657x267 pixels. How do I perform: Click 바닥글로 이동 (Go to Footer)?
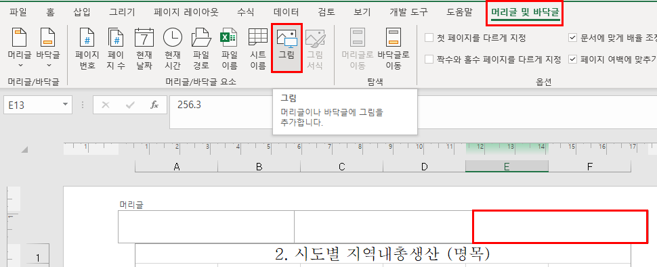(394, 48)
